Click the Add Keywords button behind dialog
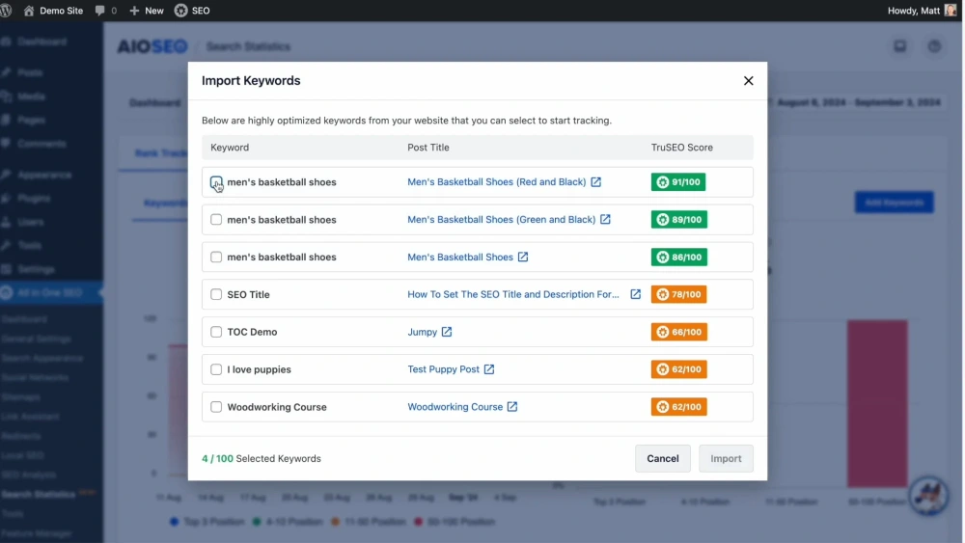965x543 pixels. click(895, 203)
